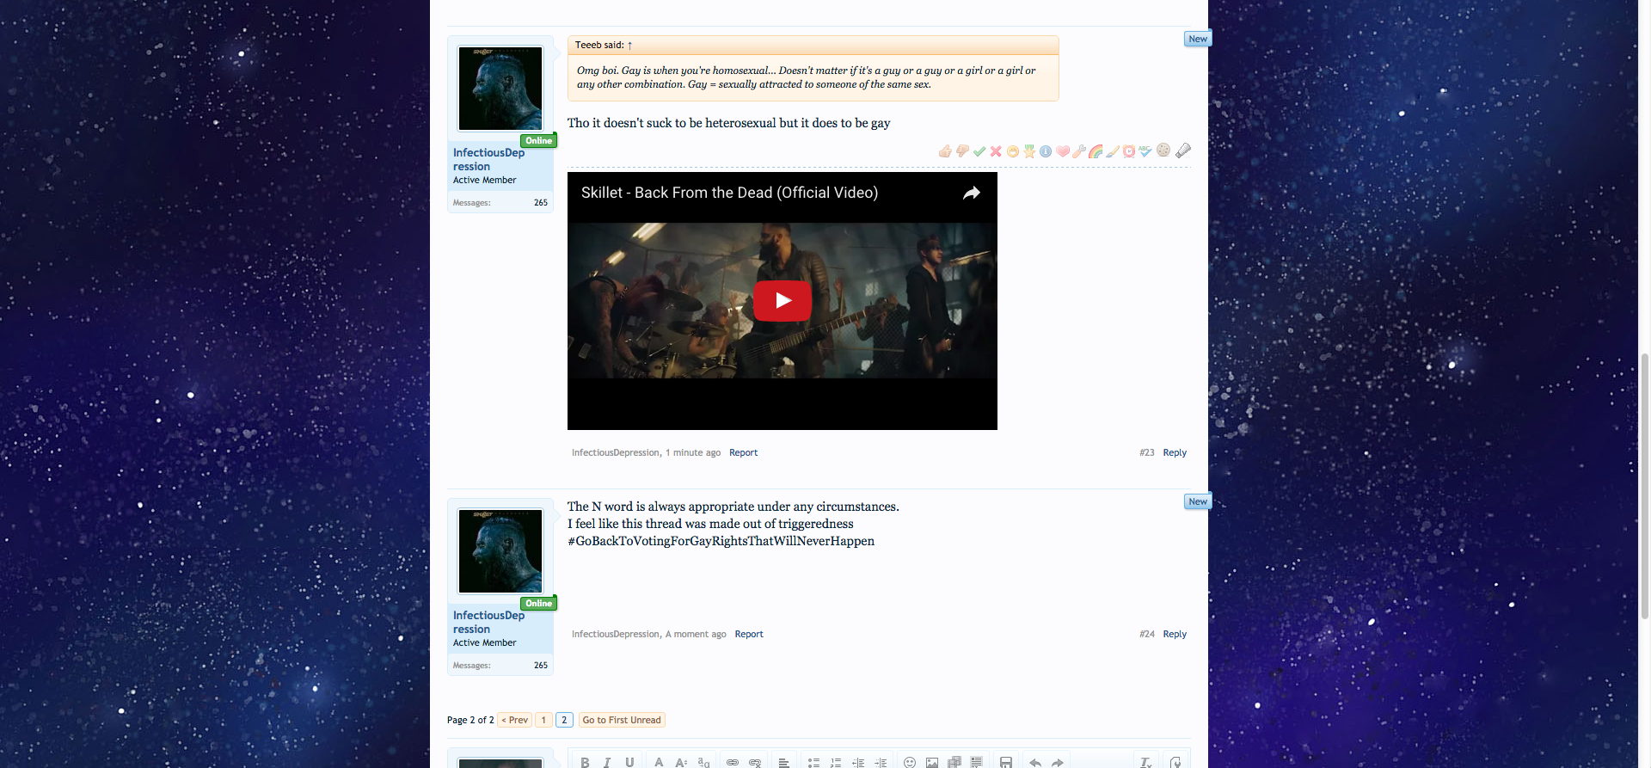Rate post #23 with the ABC spelling check icon
This screenshot has height=768, width=1651.
(1145, 151)
